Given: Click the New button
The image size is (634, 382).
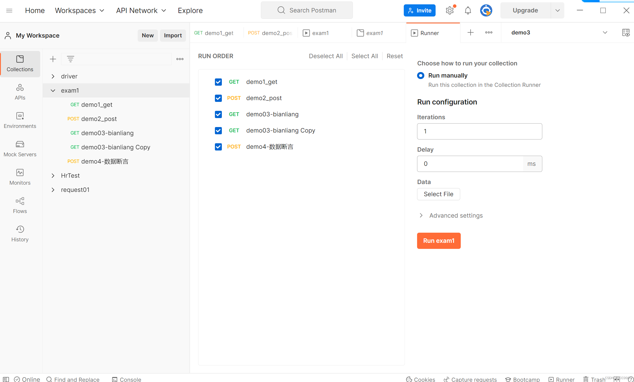Looking at the screenshot, I should (148, 36).
